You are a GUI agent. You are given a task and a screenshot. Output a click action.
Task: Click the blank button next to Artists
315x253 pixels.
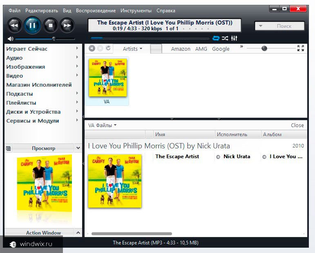click(x=156, y=49)
